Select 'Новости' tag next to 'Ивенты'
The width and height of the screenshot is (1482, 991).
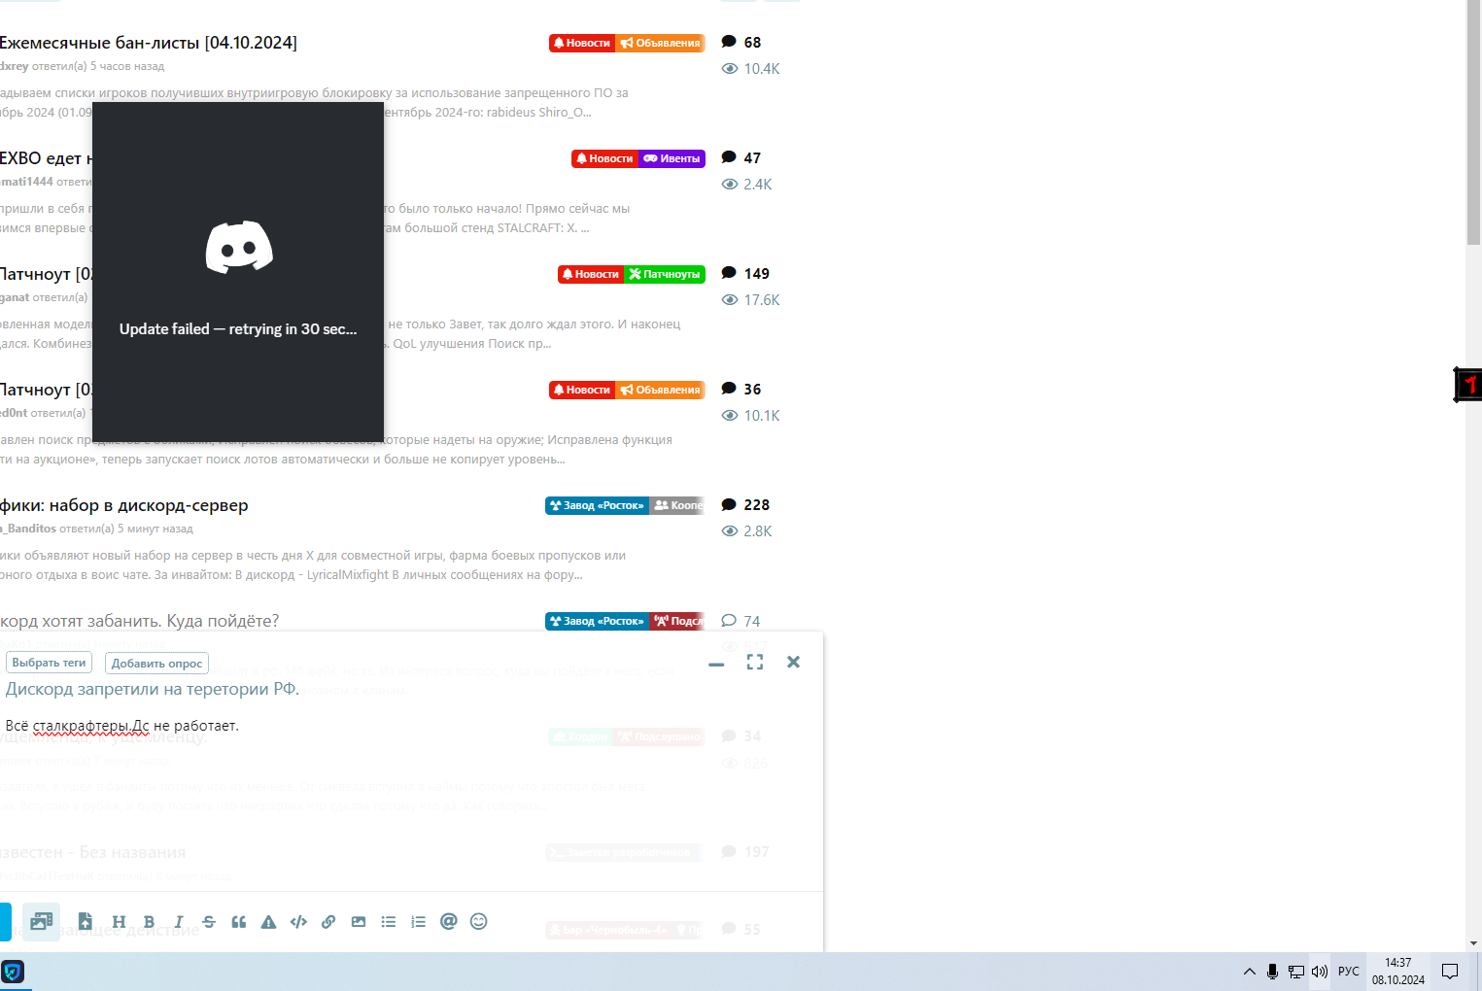tap(604, 158)
